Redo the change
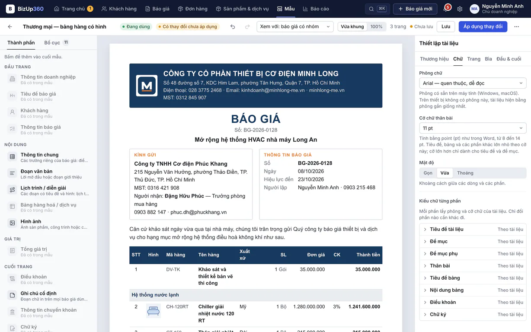Image resolution: width=531 pixels, height=332 pixels. (x=247, y=27)
